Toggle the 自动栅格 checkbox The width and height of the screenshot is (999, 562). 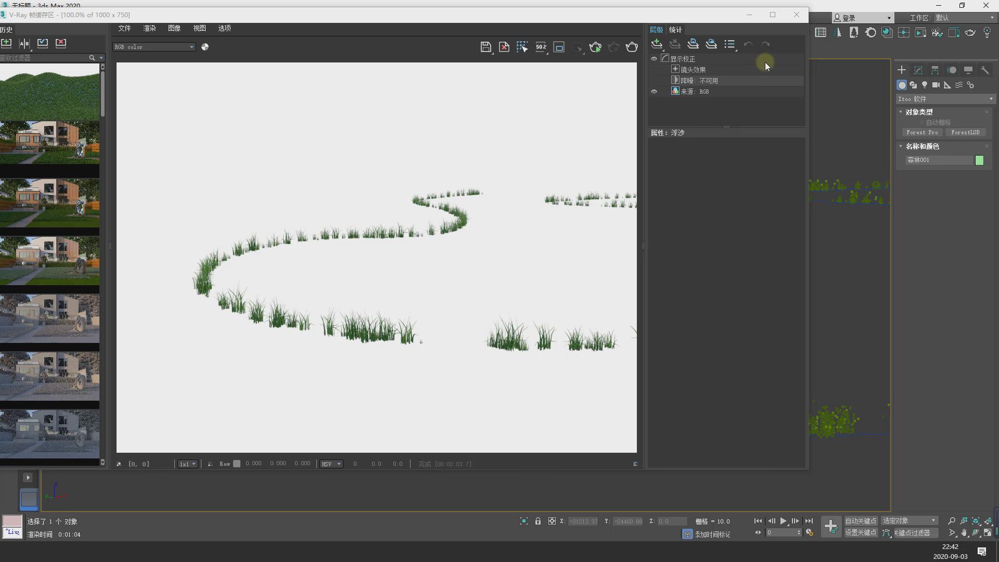coord(922,122)
